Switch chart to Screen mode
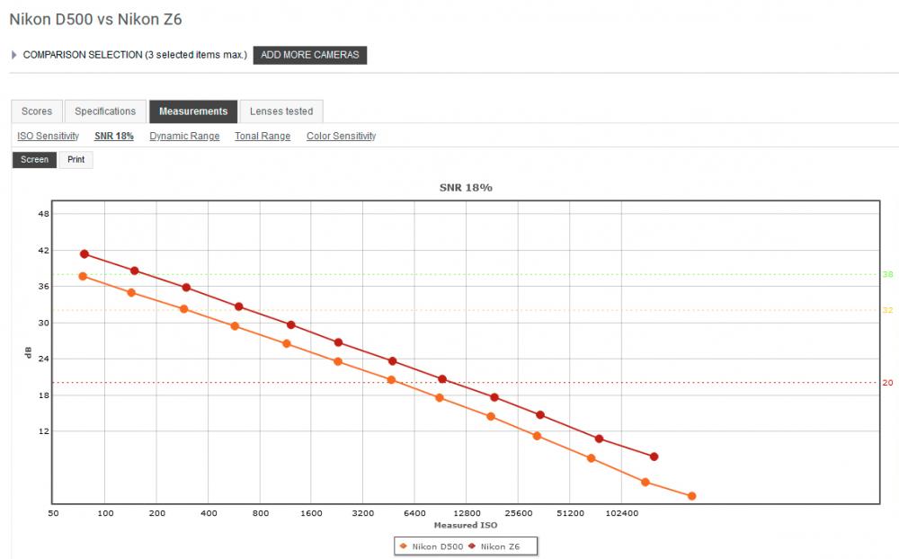 coord(34,159)
